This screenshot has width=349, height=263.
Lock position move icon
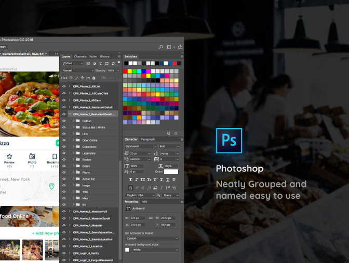click(x=83, y=78)
